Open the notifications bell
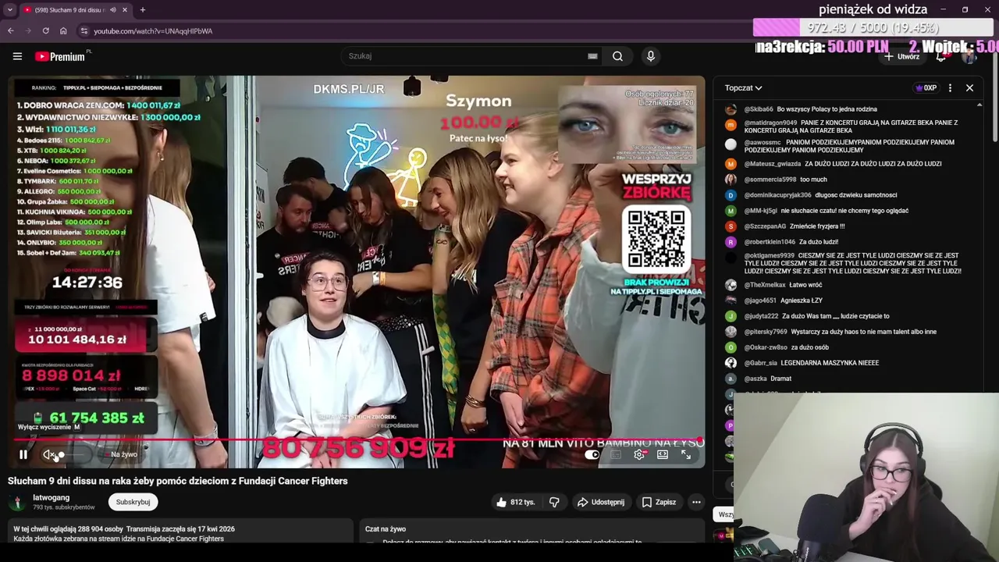999x562 pixels. click(942, 56)
